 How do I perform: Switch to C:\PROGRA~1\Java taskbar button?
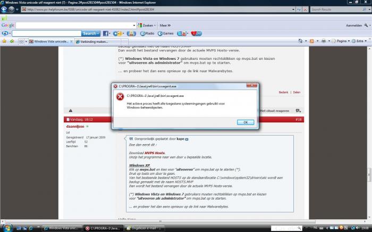(104, 228)
